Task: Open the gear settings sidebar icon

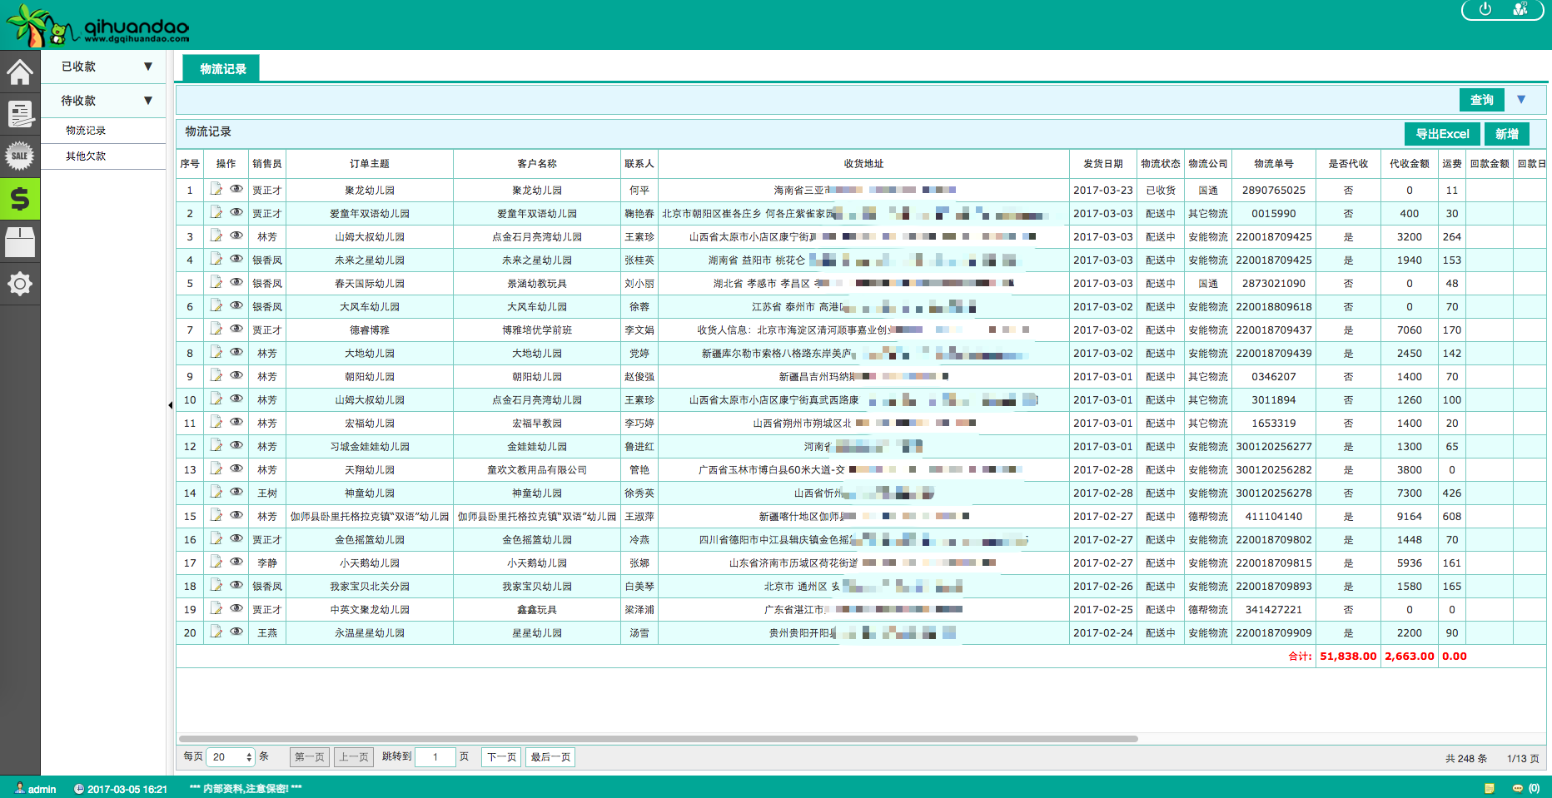Action: pos(20,284)
